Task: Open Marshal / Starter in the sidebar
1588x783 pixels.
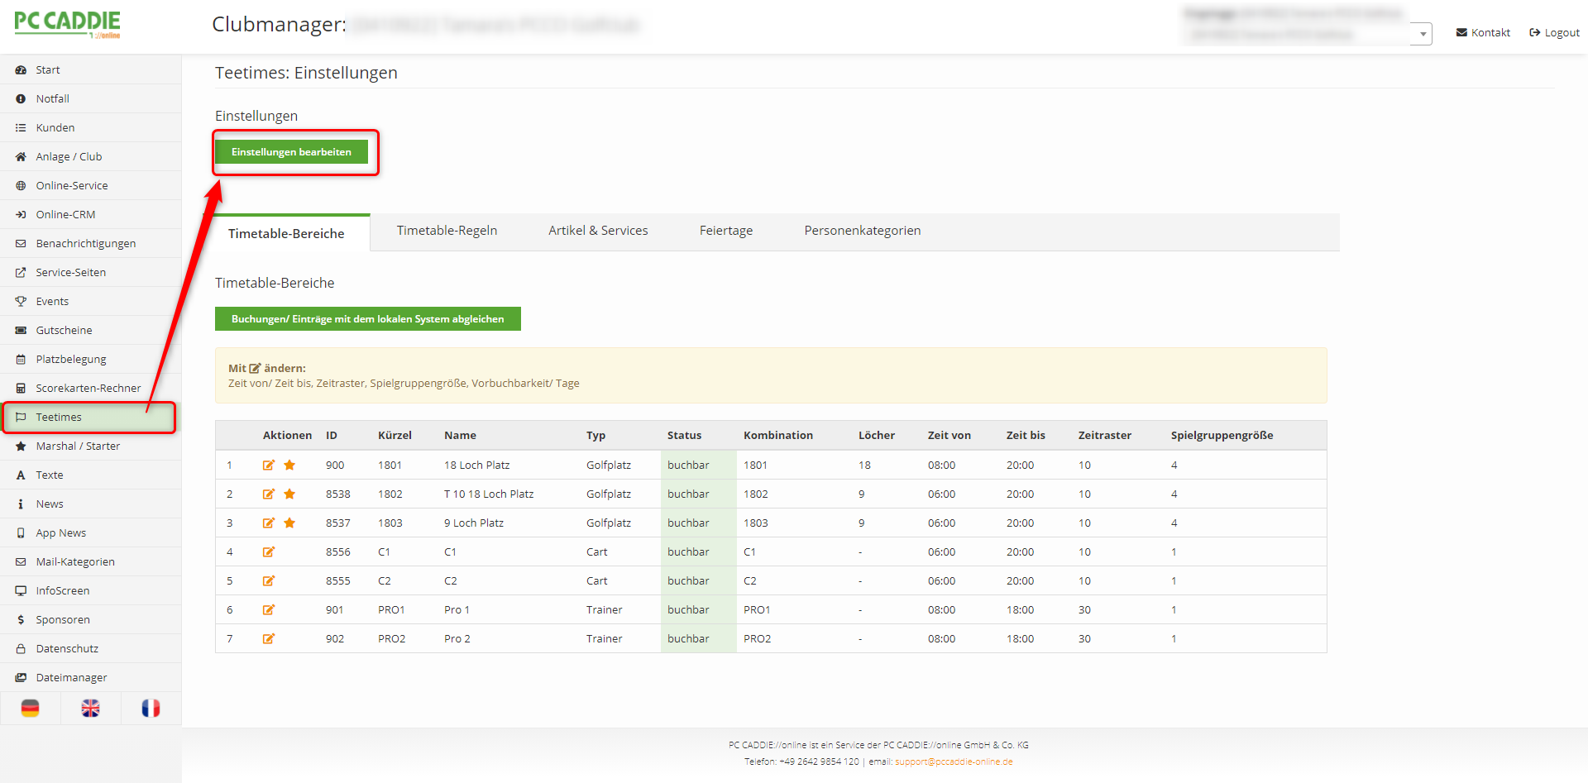Action: pos(78,446)
